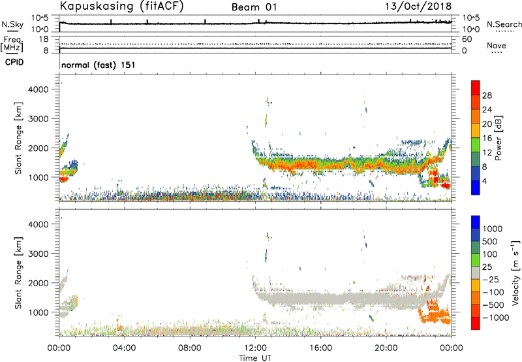The width and height of the screenshot is (522, 362).
Task: Click the '3000' tick on the velocity panel
Action: [x=38, y=254]
